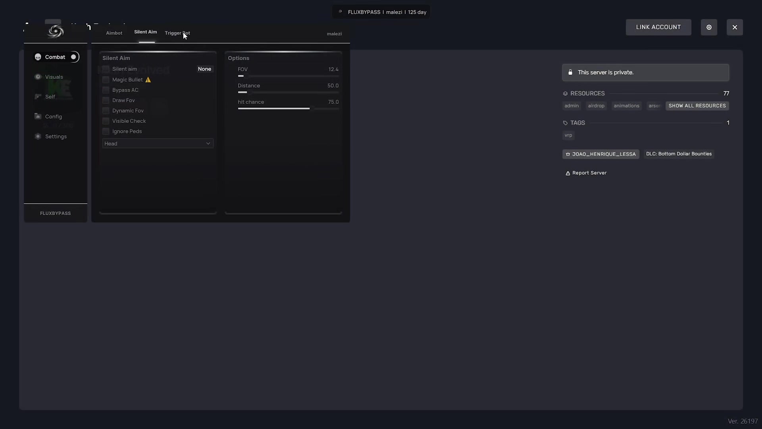This screenshot has height=429, width=762.
Task: Enable the Draw Fov checkbox
Action: [106, 100]
